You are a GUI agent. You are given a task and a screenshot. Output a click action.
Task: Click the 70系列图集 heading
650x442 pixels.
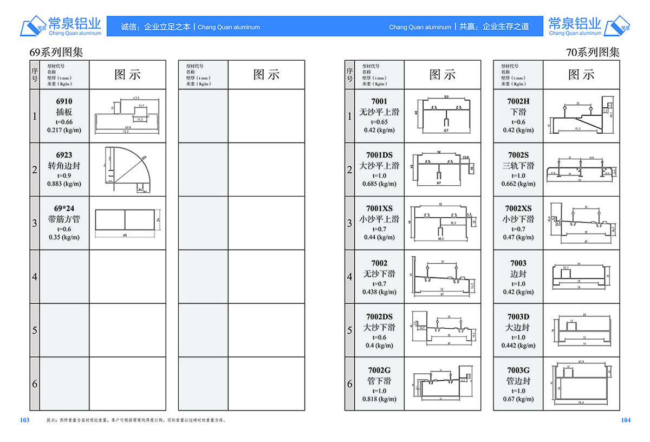(x=593, y=53)
